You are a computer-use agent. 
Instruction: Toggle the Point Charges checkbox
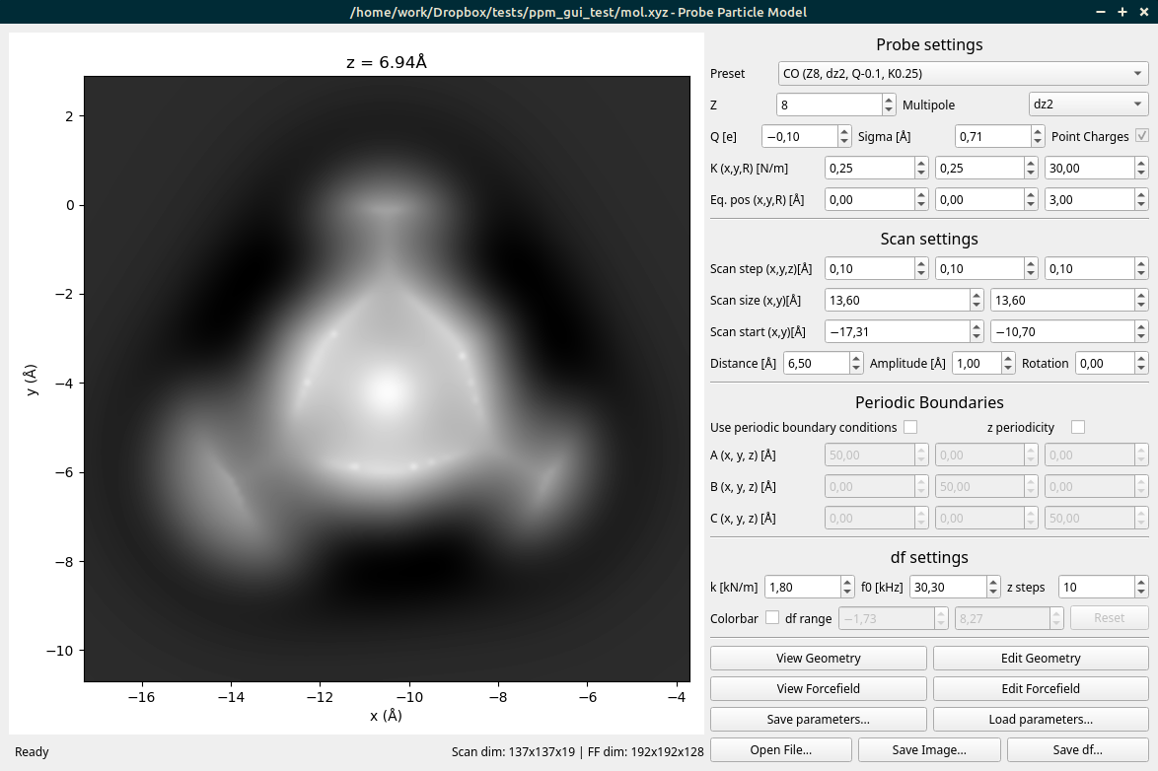click(x=1141, y=136)
